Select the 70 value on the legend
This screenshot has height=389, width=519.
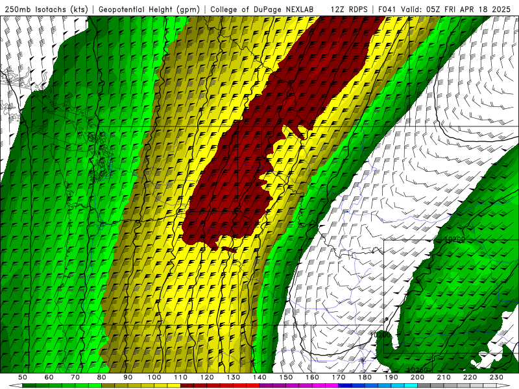[75, 377]
